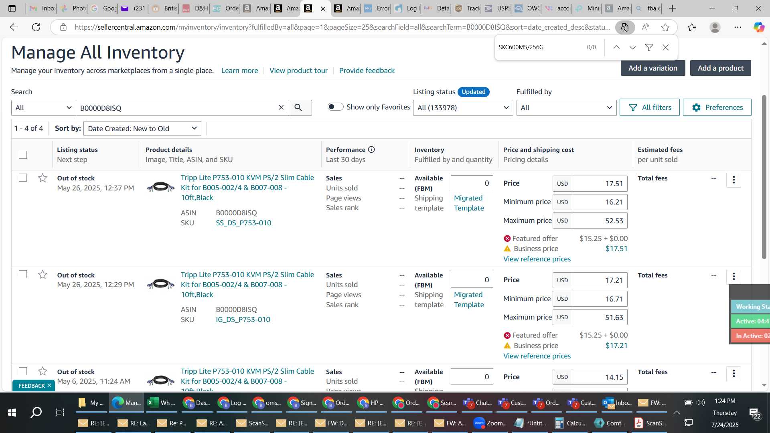Click the Minimum price field showing 16.71
This screenshot has width=770, height=433.
coord(600,299)
